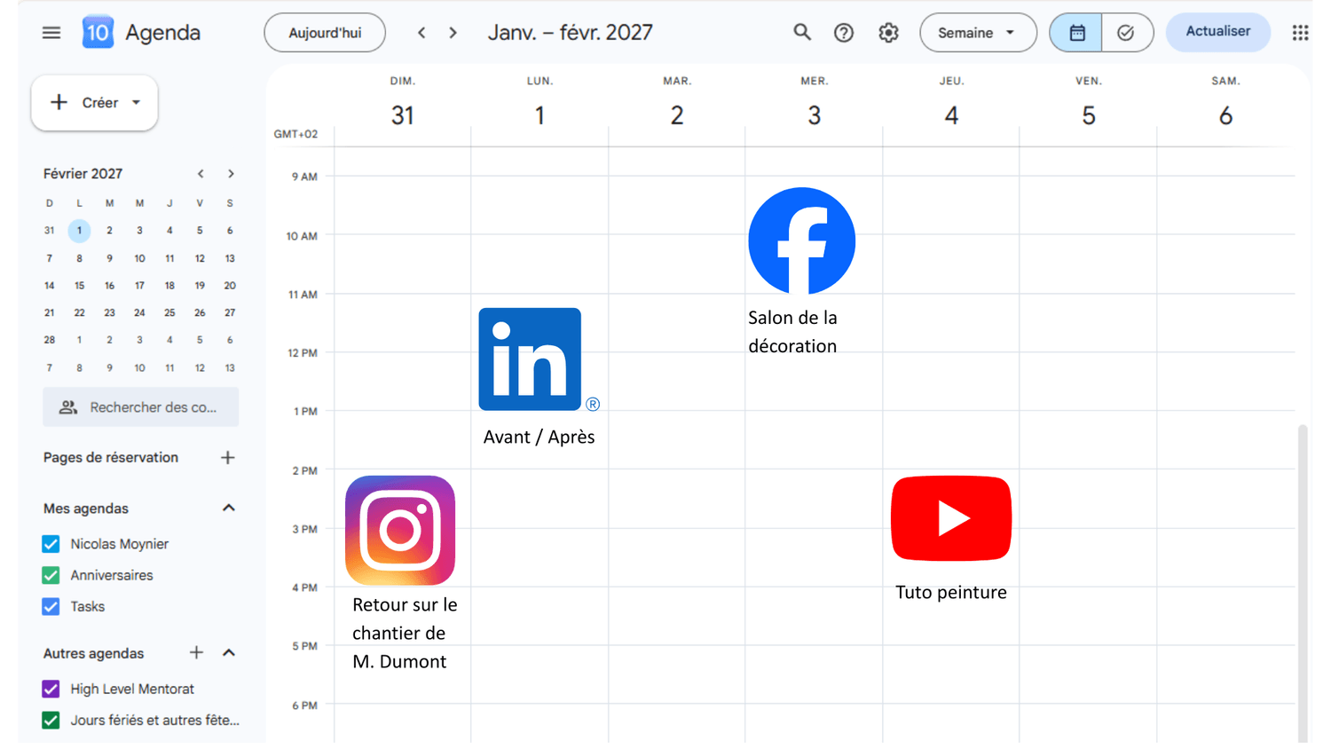Viewport: 1331px width, 749px height.
Task: Toggle the High Level Mentorat checkbox
Action: (x=51, y=689)
